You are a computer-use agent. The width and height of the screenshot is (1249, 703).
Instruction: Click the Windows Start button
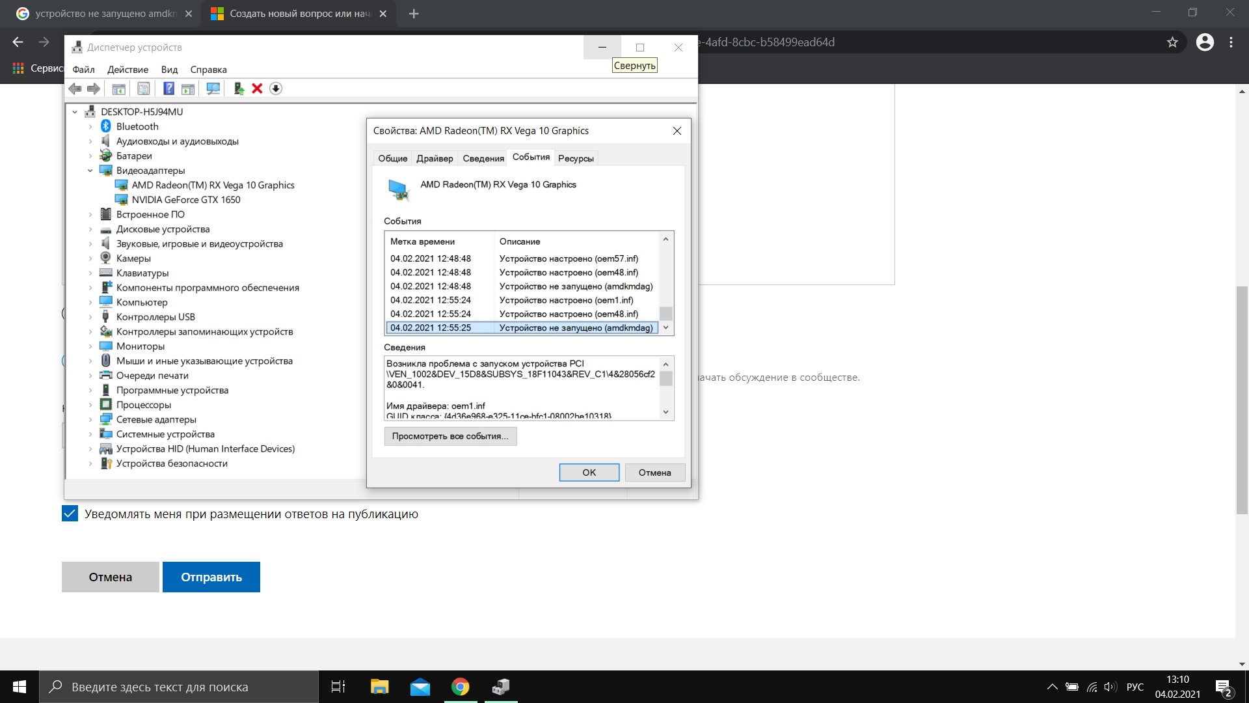pyautogui.click(x=20, y=687)
